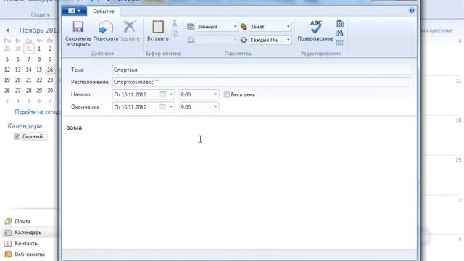Click the binoculars find icon
This screenshot has height=261, width=464.
(340, 33)
